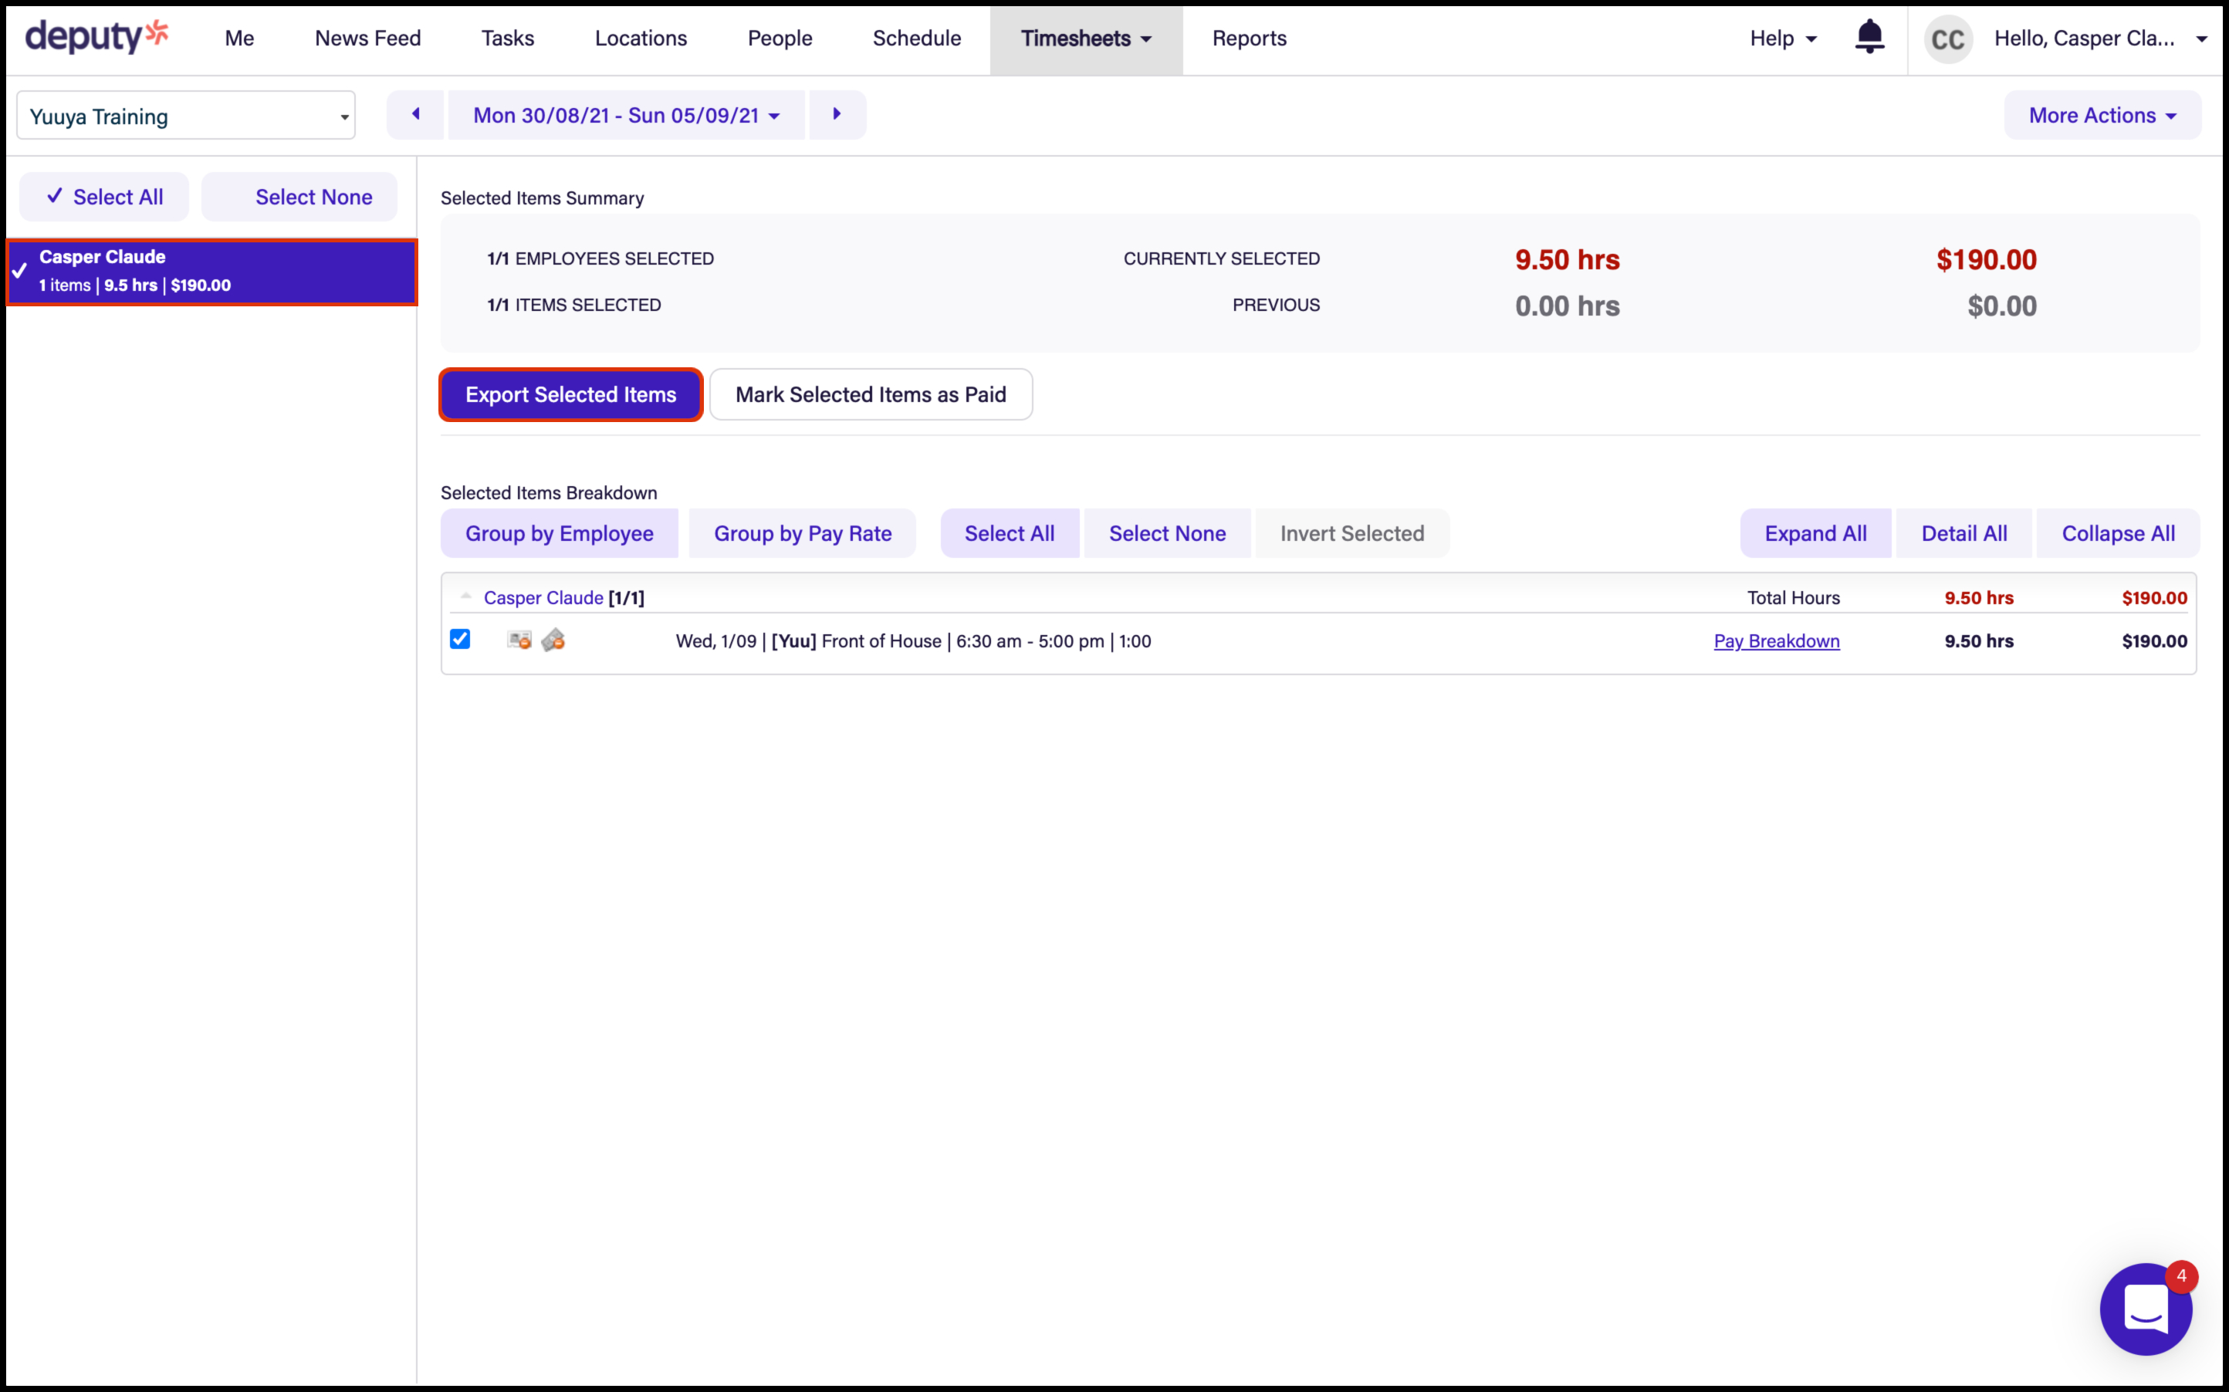Uncheck the Wed 1/09 timesheet checkbox
The width and height of the screenshot is (2229, 1392).
(x=460, y=639)
